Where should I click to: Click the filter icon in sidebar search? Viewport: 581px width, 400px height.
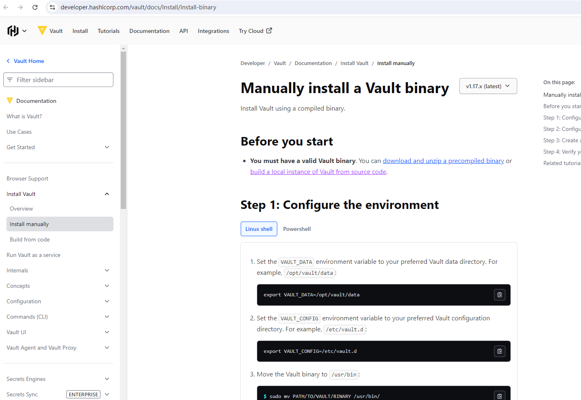[x=10, y=80]
